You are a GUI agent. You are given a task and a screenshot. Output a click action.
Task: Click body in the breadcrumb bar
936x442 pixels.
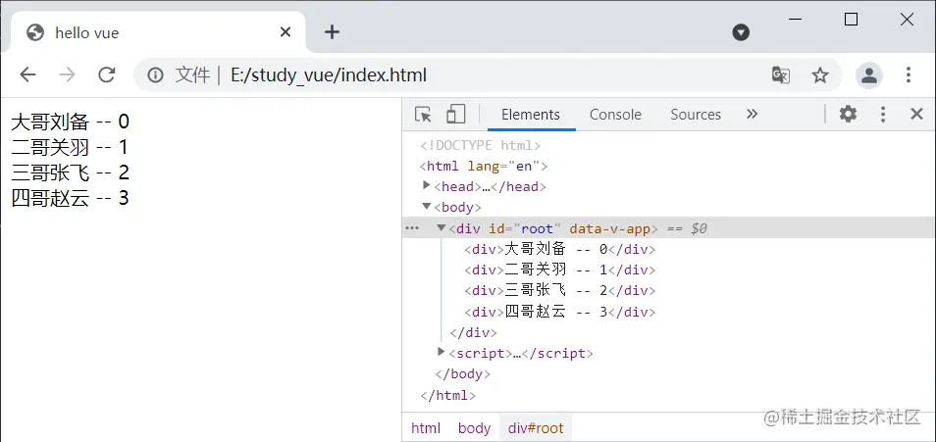click(474, 428)
